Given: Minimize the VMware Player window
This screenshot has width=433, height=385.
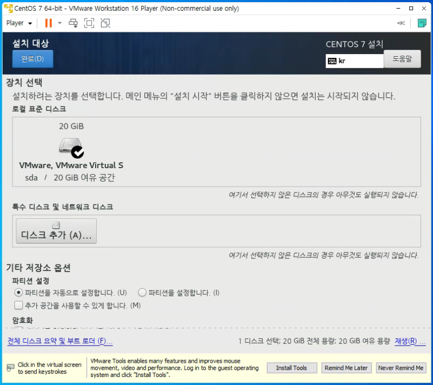Looking at the screenshot, I should click(398, 8).
